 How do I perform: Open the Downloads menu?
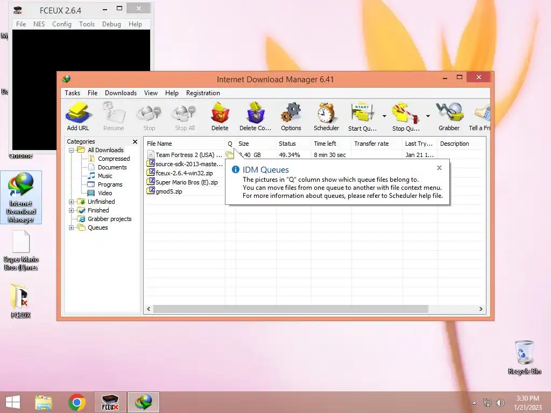pos(121,93)
